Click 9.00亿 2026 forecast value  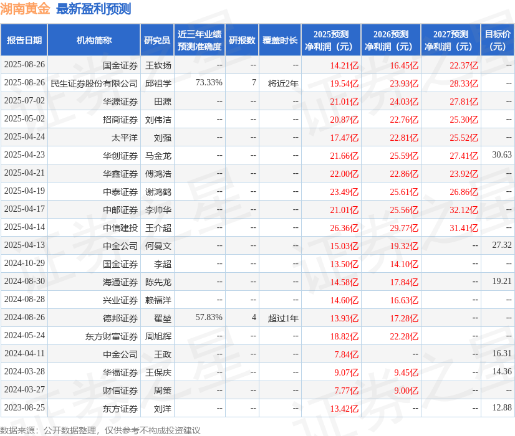point(407,390)
